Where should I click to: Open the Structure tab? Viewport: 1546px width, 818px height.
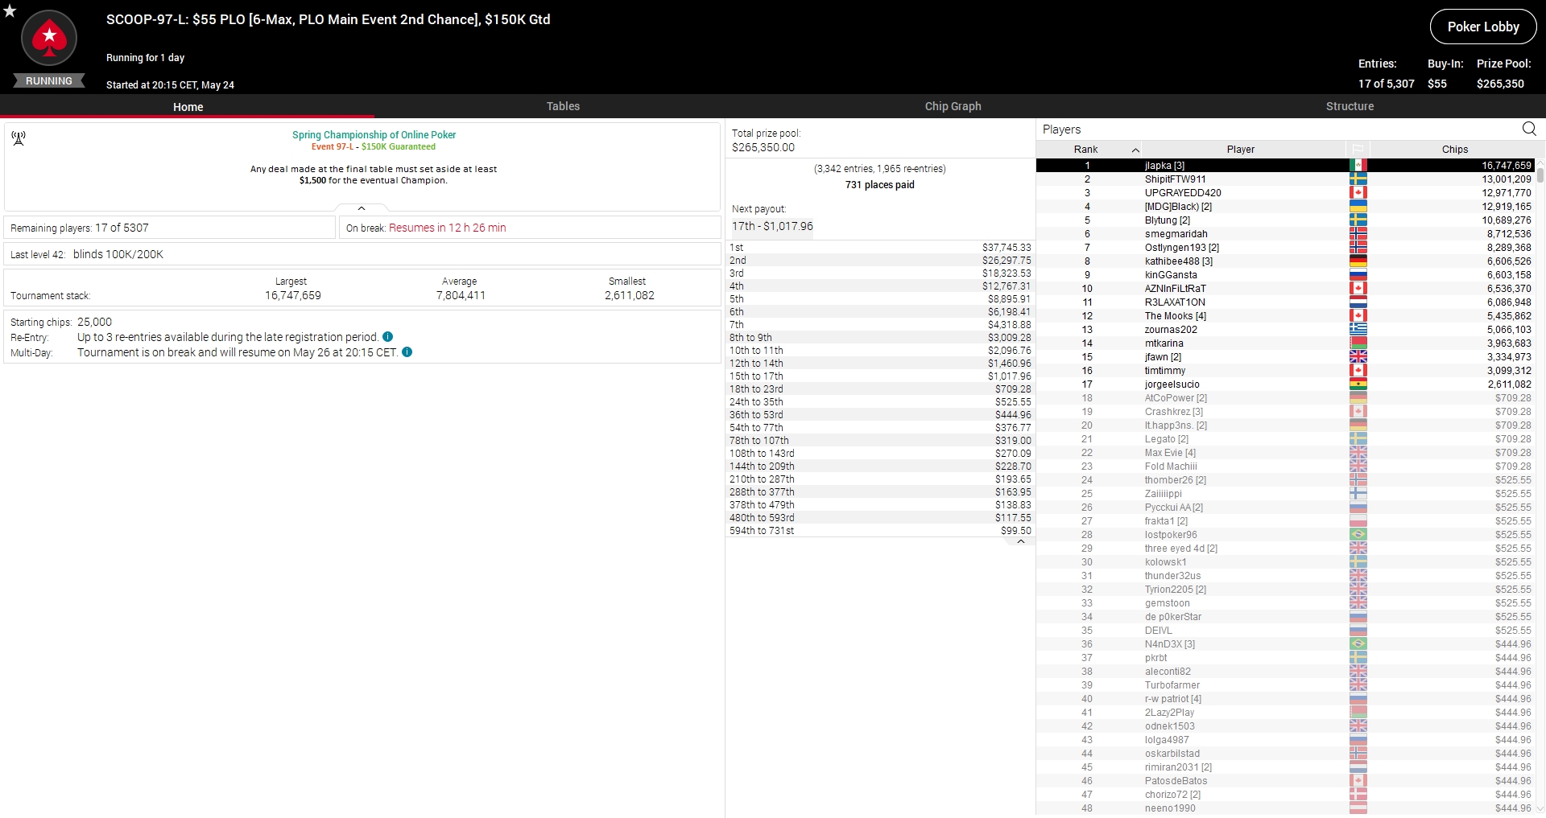1350,106
